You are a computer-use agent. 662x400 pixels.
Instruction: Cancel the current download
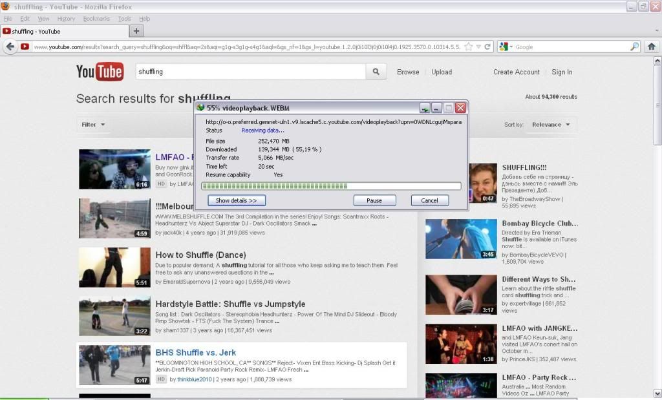tap(429, 200)
